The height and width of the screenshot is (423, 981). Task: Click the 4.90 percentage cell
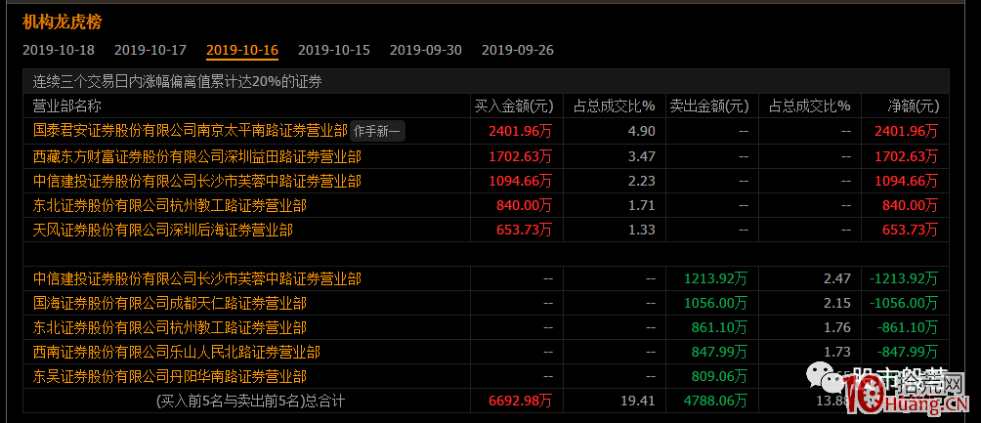click(643, 132)
